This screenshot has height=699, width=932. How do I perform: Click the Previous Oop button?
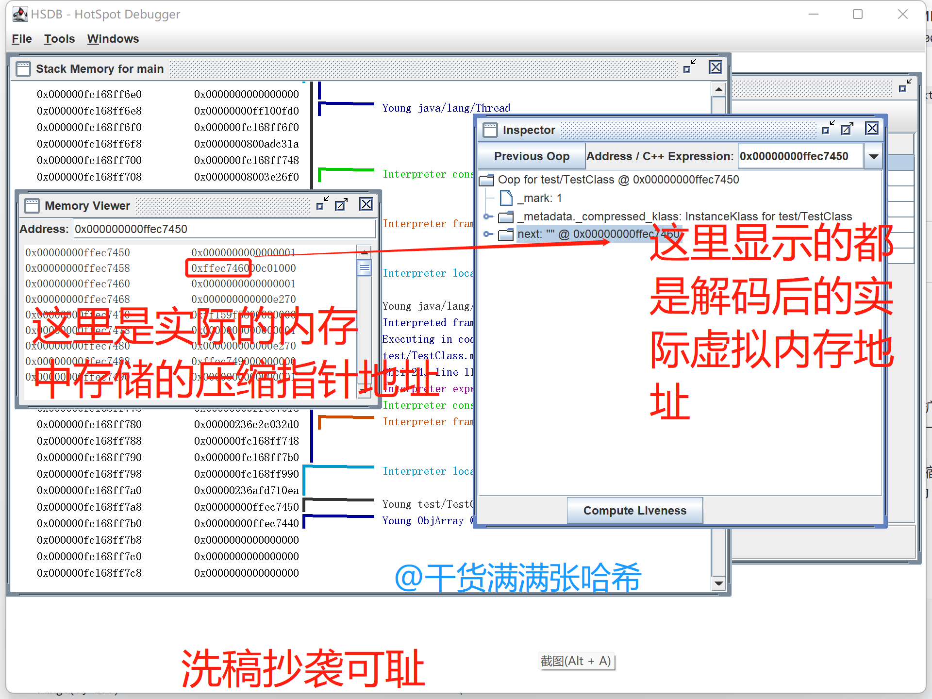coord(532,156)
